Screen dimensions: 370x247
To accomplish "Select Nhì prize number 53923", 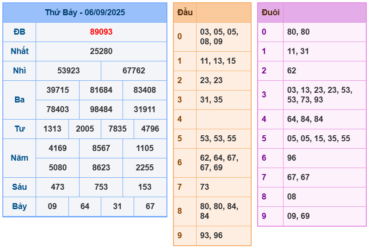I will pyautogui.click(x=68, y=71).
